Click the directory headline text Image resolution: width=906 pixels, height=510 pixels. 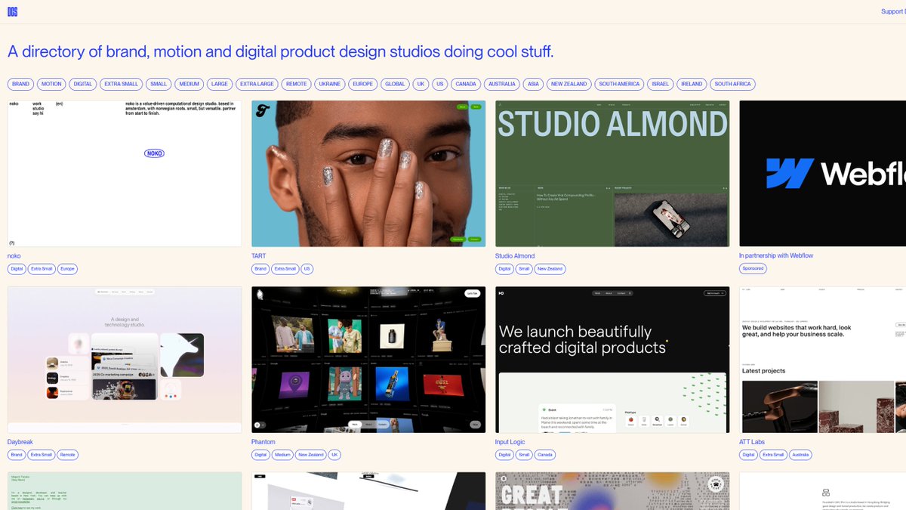[x=281, y=51]
